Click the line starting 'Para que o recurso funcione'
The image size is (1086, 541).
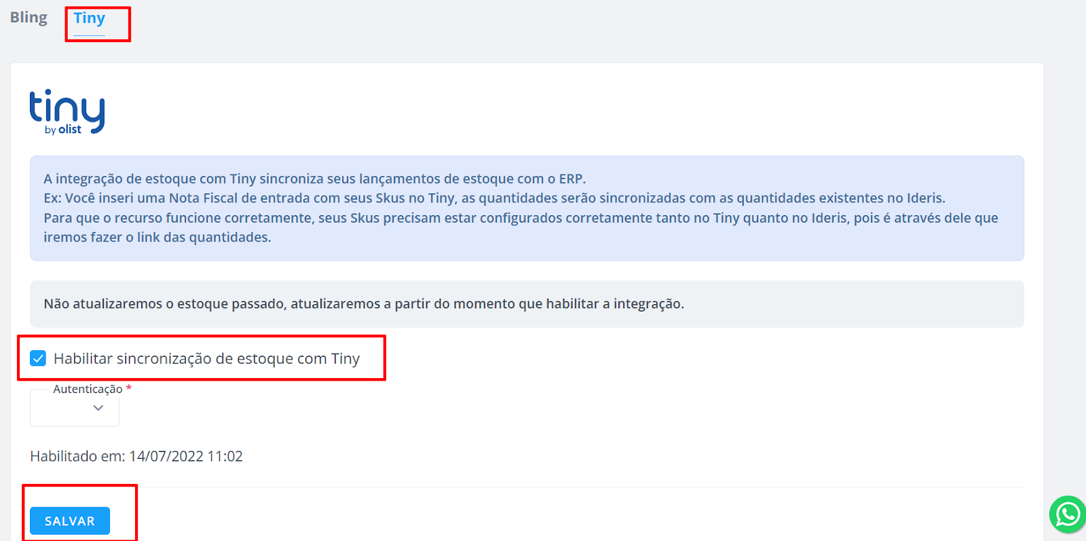pyautogui.click(x=521, y=218)
